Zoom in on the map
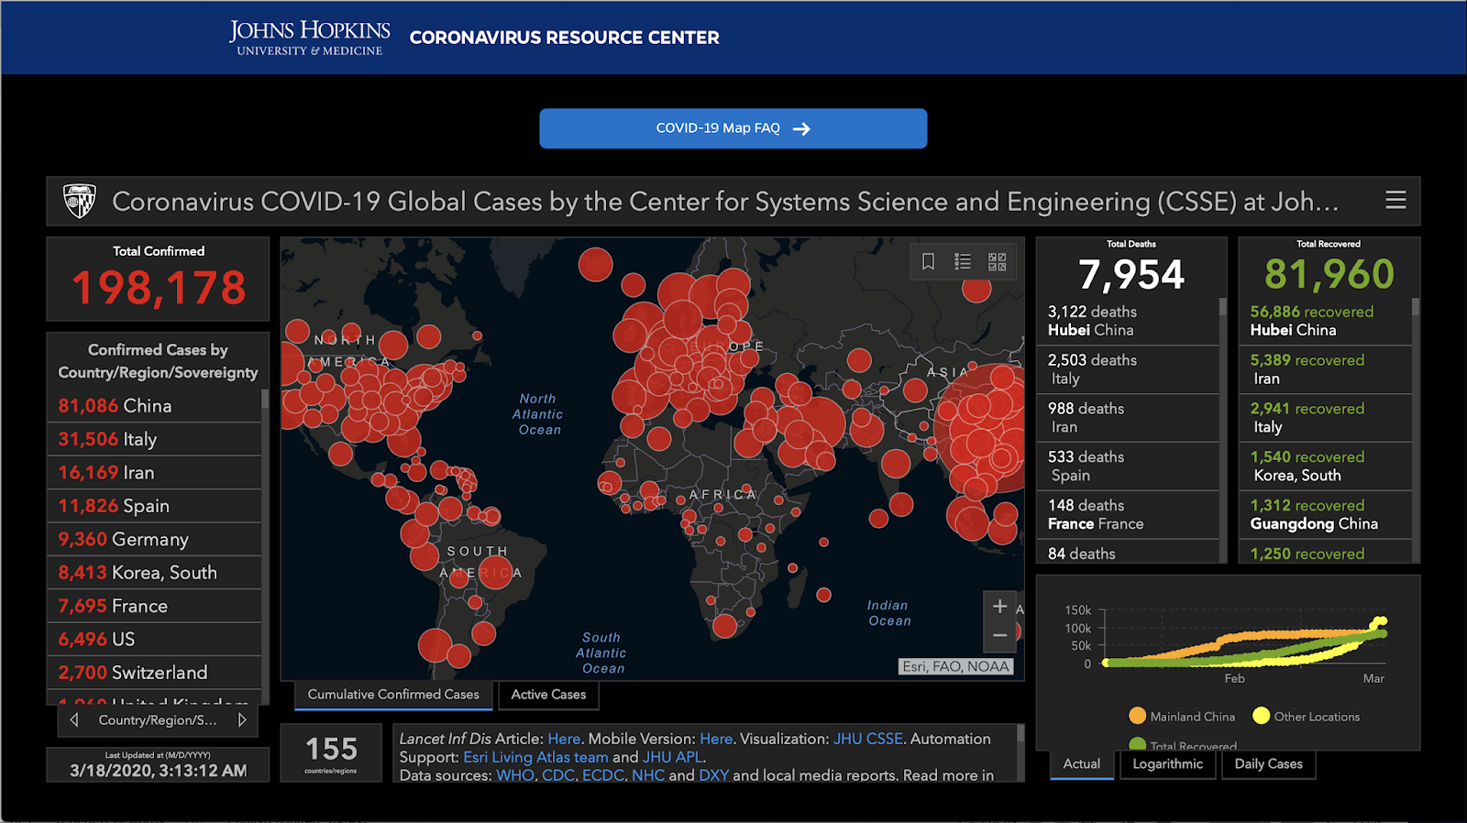This screenshot has height=823, width=1467. [999, 606]
